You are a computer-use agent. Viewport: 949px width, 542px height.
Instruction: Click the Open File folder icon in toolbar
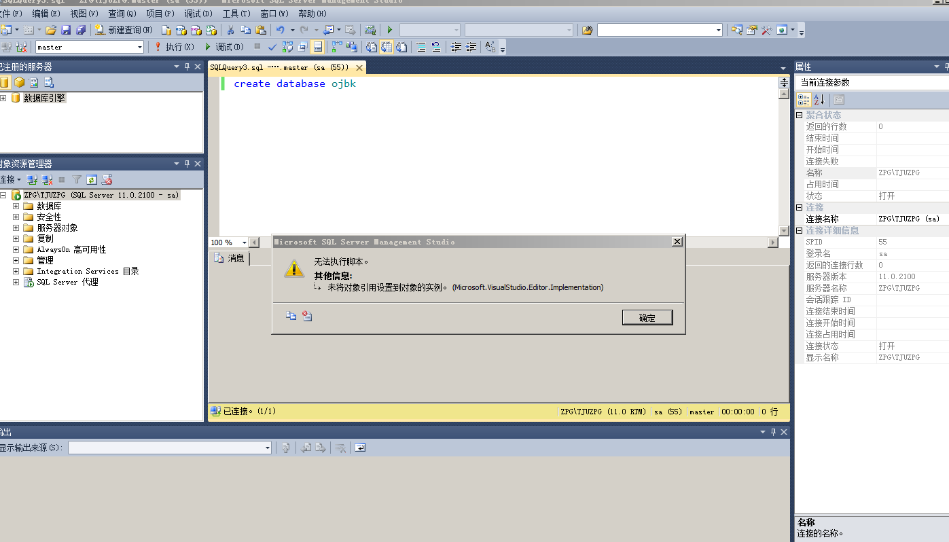[x=51, y=30]
